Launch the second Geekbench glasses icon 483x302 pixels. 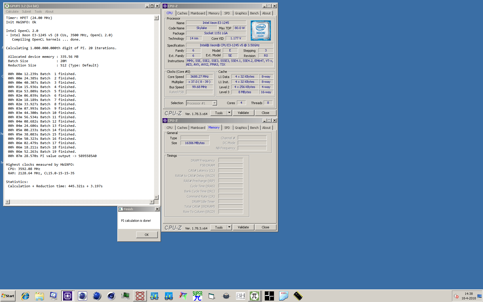tap(169, 296)
